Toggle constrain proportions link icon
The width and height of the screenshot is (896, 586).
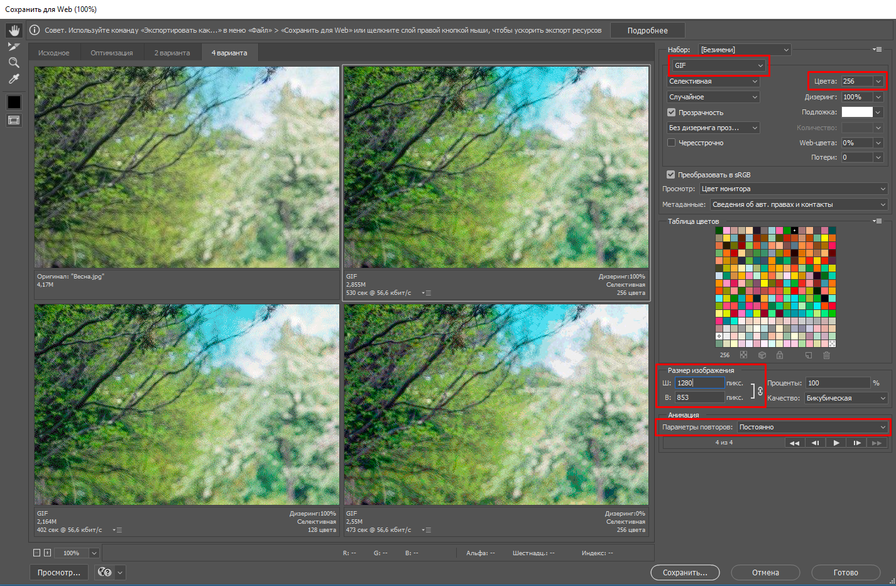click(x=760, y=390)
